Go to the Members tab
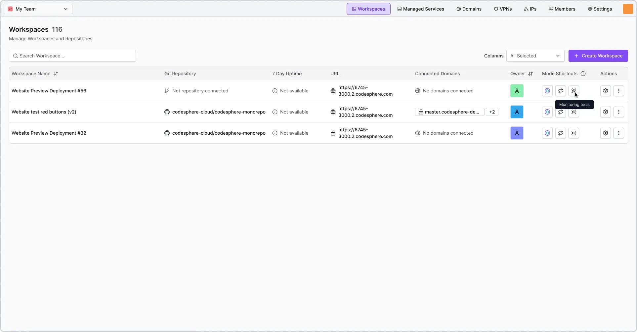 pos(562,9)
